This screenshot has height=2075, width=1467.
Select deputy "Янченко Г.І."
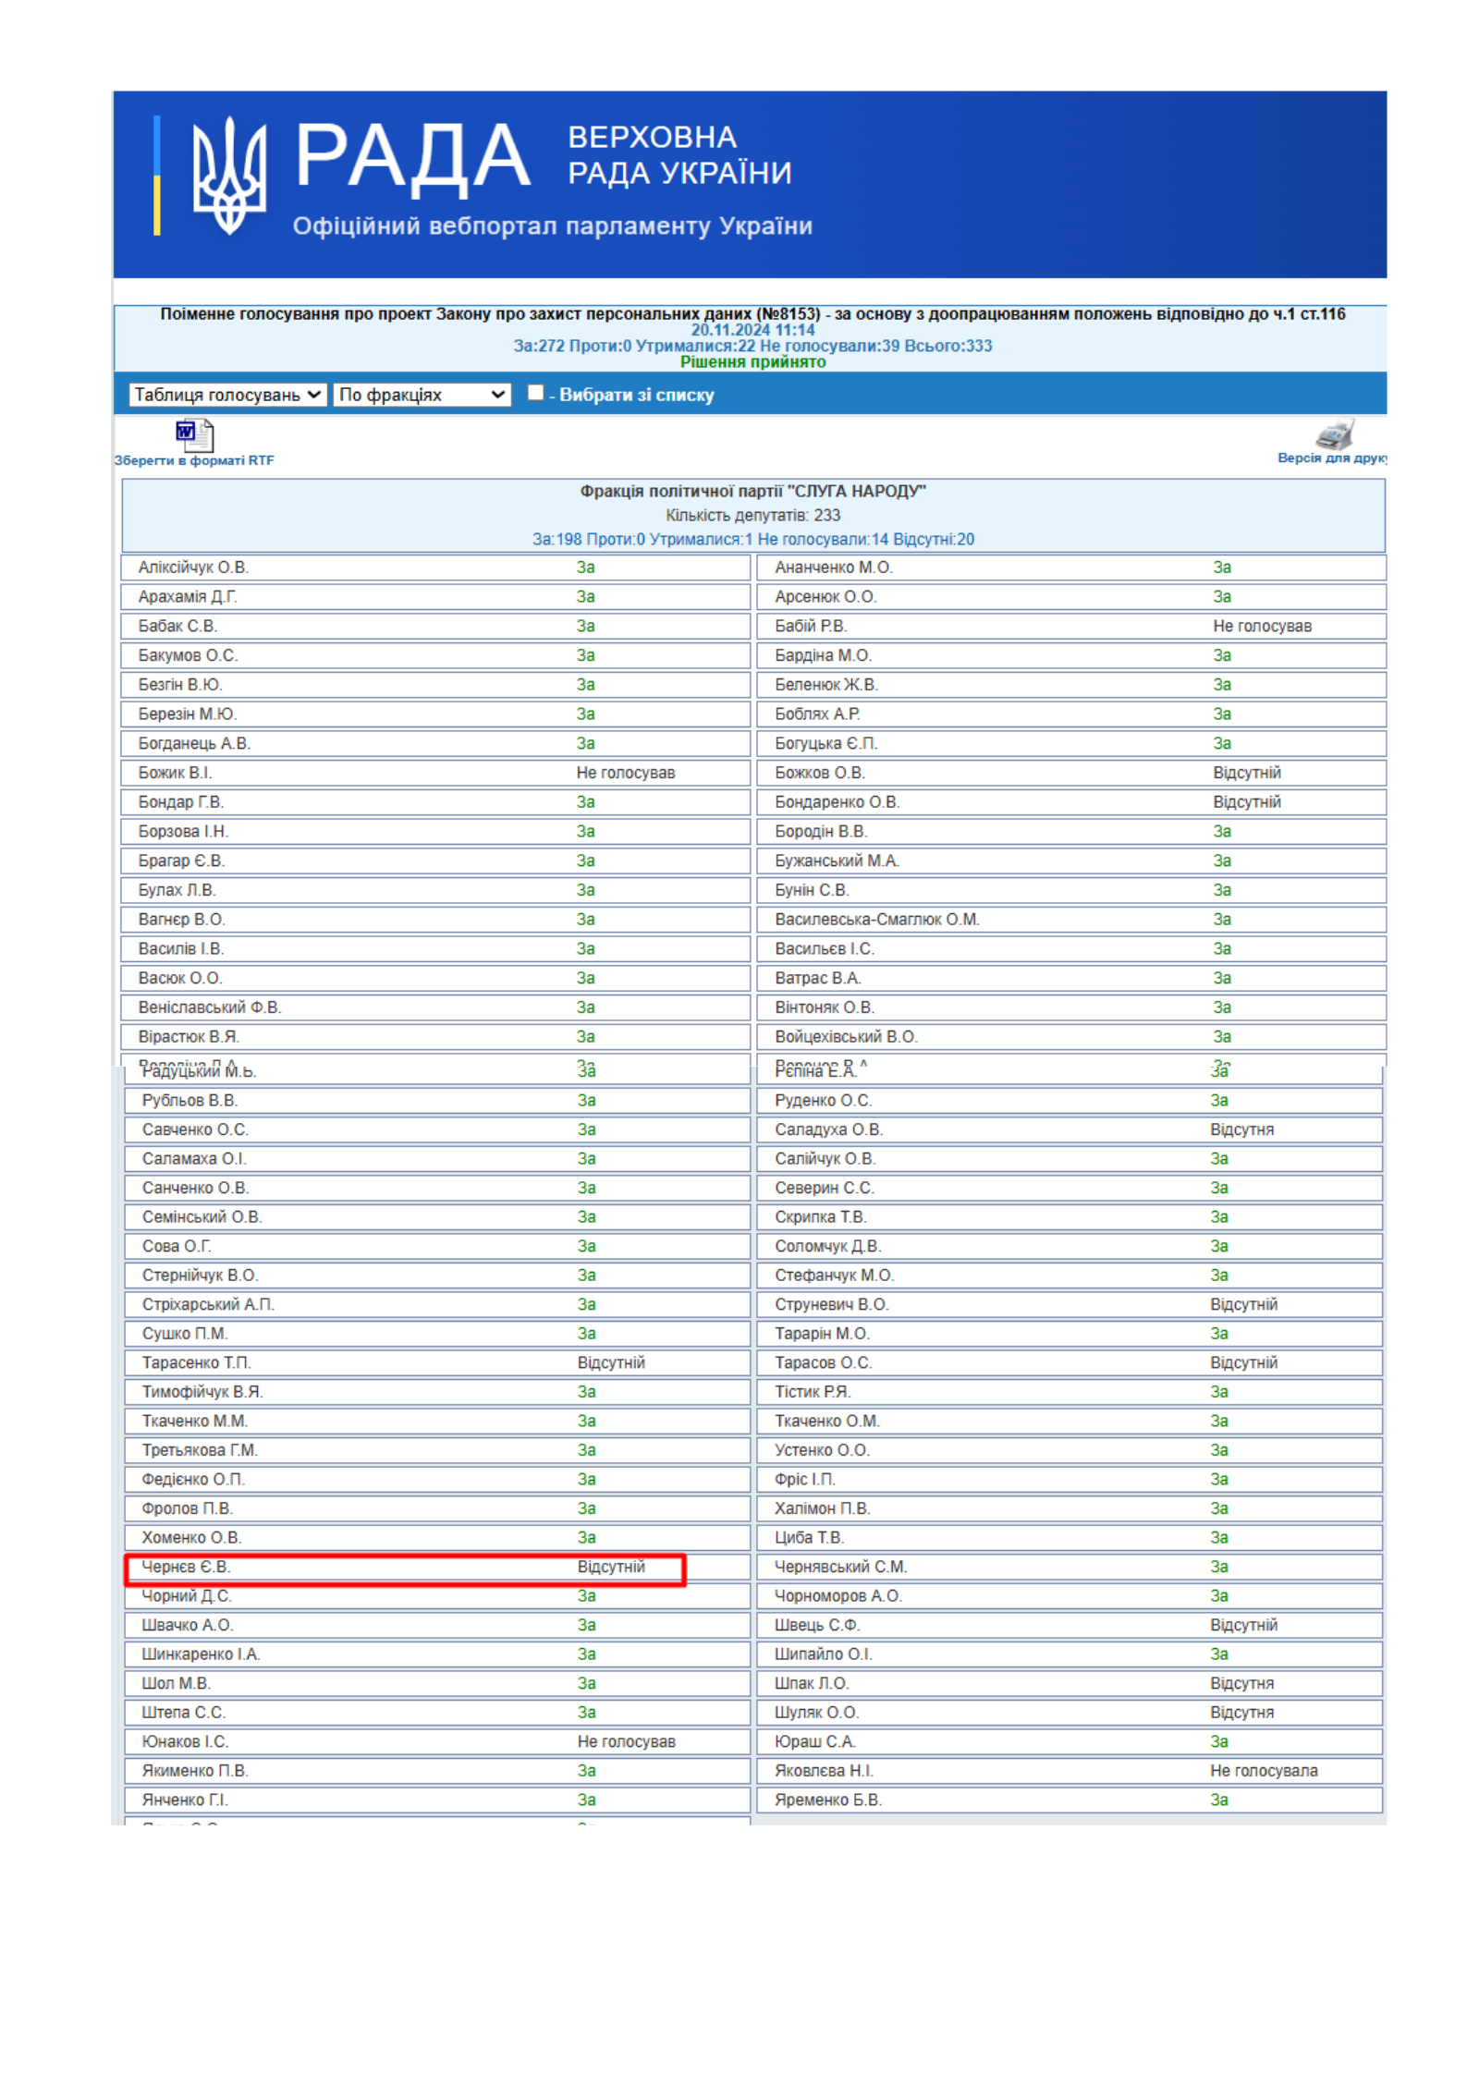184,1800
